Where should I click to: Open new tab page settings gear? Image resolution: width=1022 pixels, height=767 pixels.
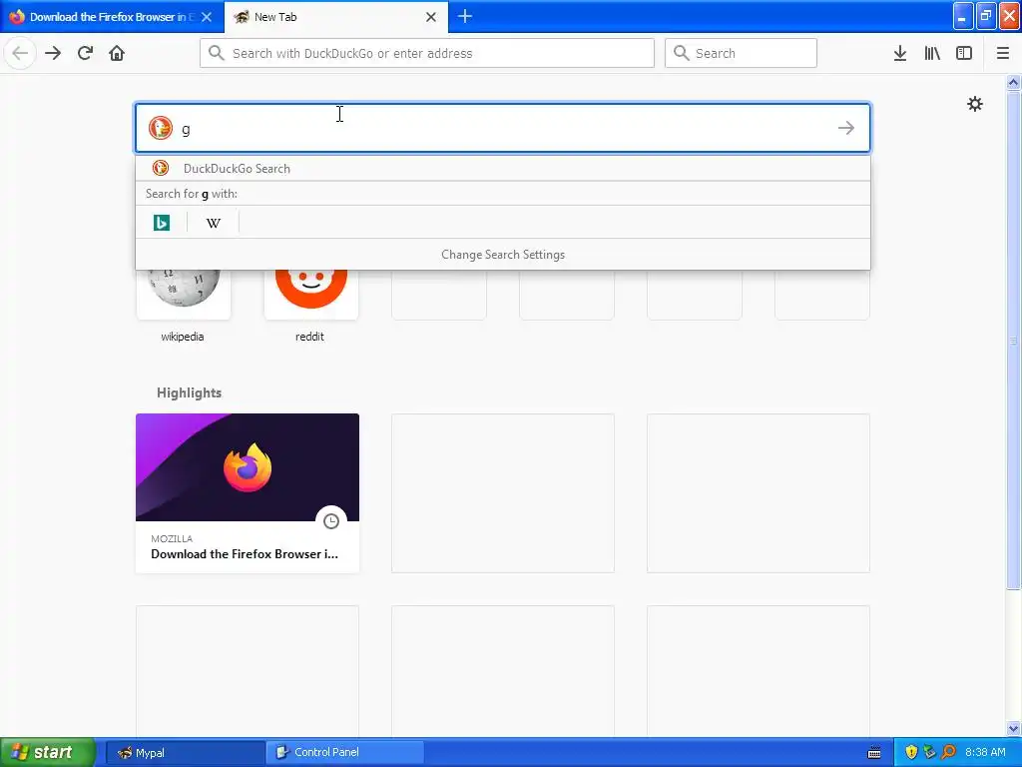click(x=974, y=104)
